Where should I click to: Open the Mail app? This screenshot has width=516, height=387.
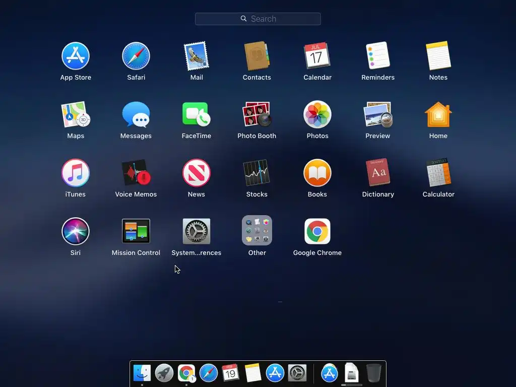point(197,56)
